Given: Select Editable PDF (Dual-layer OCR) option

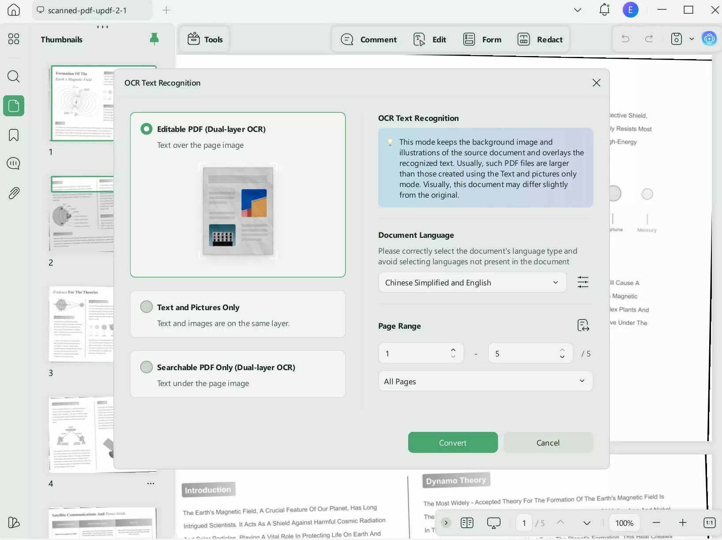Looking at the screenshot, I should point(147,129).
